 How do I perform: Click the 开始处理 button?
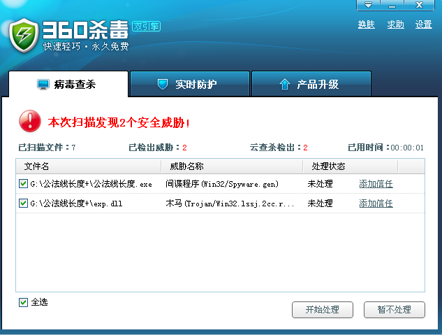(x=323, y=310)
